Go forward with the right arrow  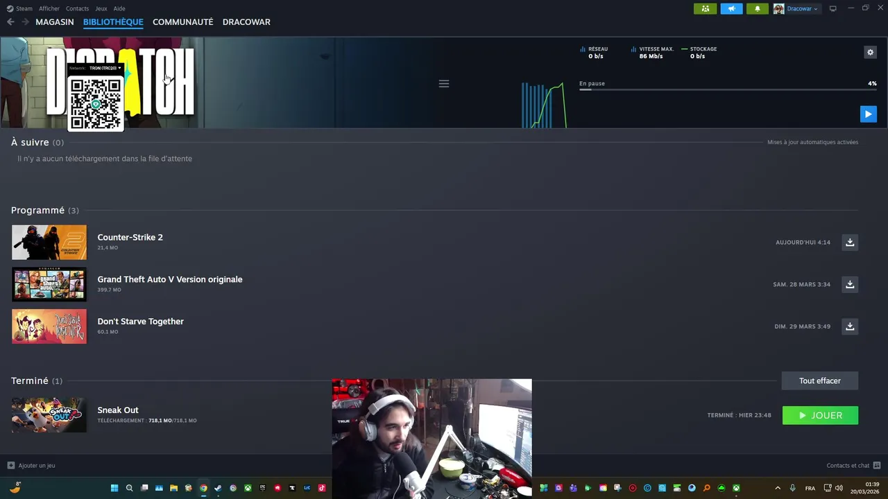pos(25,21)
